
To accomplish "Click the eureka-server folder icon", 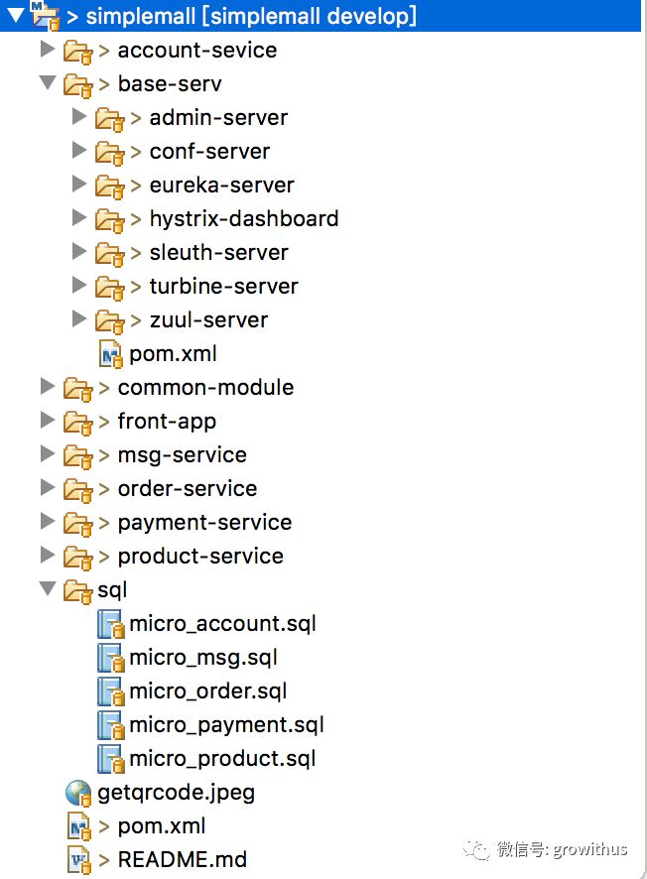I will 110,185.
